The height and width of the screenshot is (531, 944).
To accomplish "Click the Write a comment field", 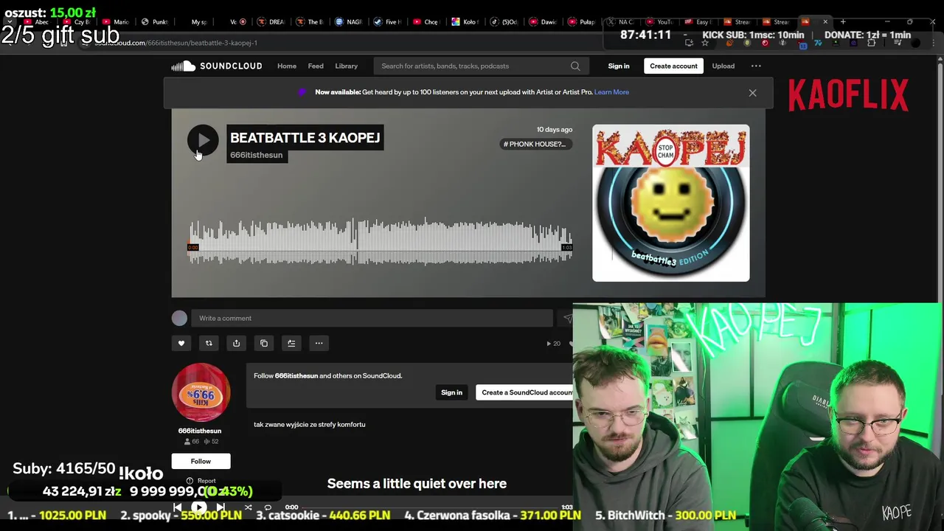I will (x=372, y=318).
